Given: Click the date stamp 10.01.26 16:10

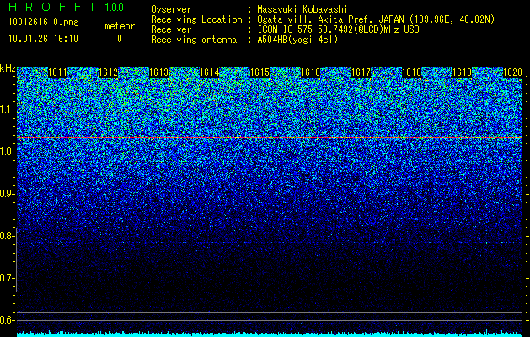Looking at the screenshot, I should pos(43,39).
